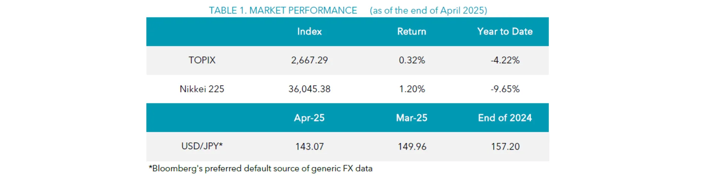Image resolution: width=713 pixels, height=176 pixels.
Task: Click the USD/JPY April value 143.07
Action: click(x=309, y=146)
